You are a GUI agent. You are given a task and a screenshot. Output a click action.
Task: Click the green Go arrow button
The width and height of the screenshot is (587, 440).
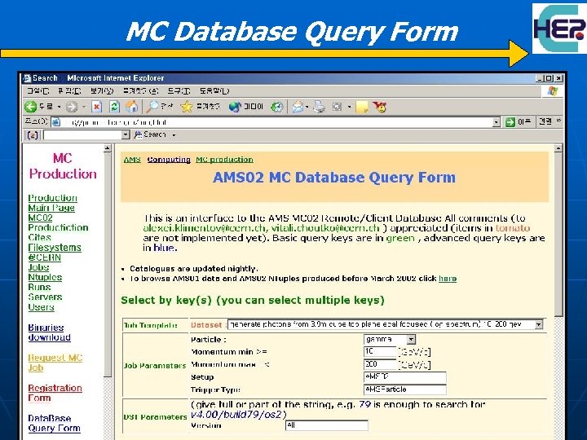click(510, 122)
